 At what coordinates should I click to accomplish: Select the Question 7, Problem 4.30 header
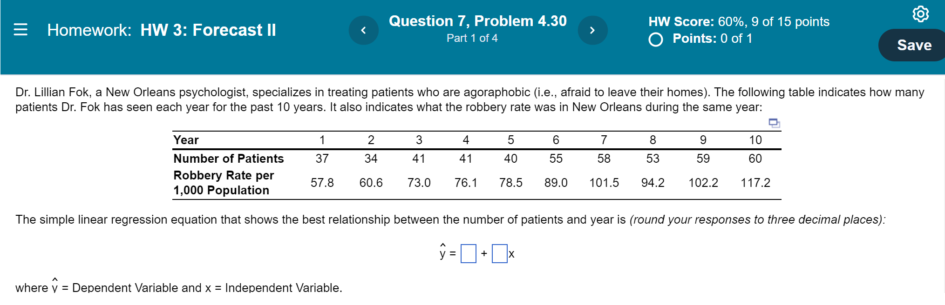(478, 20)
